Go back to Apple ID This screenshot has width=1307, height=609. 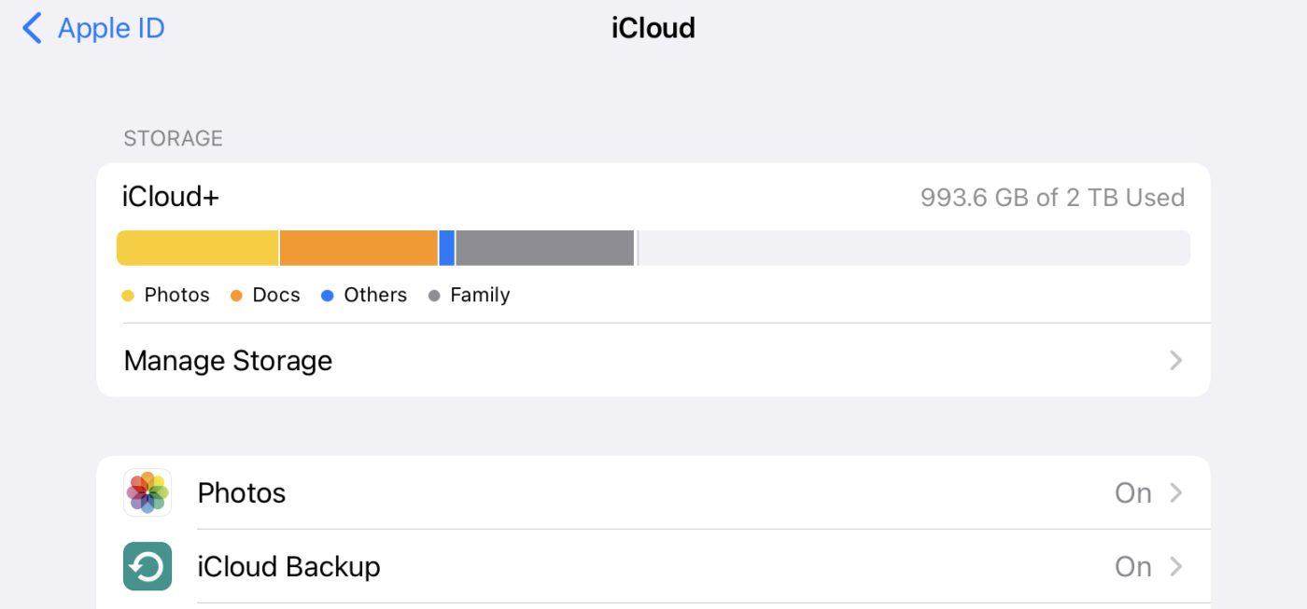click(x=110, y=28)
